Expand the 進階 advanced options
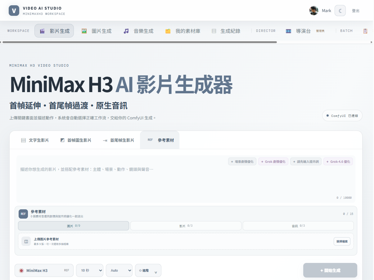The height and width of the screenshot is (280, 374). [148, 270]
